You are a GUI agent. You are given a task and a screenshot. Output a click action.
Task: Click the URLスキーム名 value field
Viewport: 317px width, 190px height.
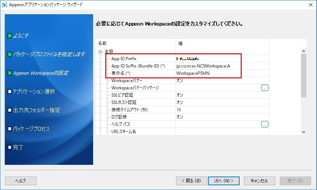[x=222, y=131]
